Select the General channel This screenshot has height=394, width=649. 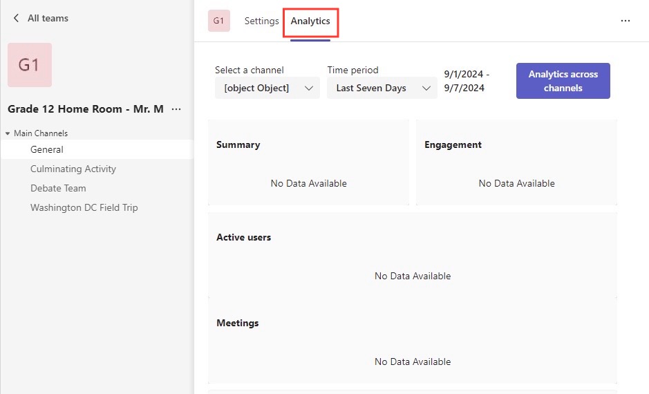[97, 149]
